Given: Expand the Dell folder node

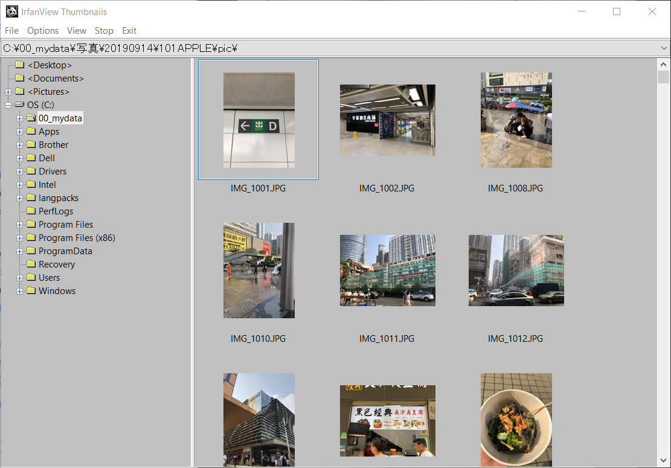Looking at the screenshot, I should click(x=20, y=158).
